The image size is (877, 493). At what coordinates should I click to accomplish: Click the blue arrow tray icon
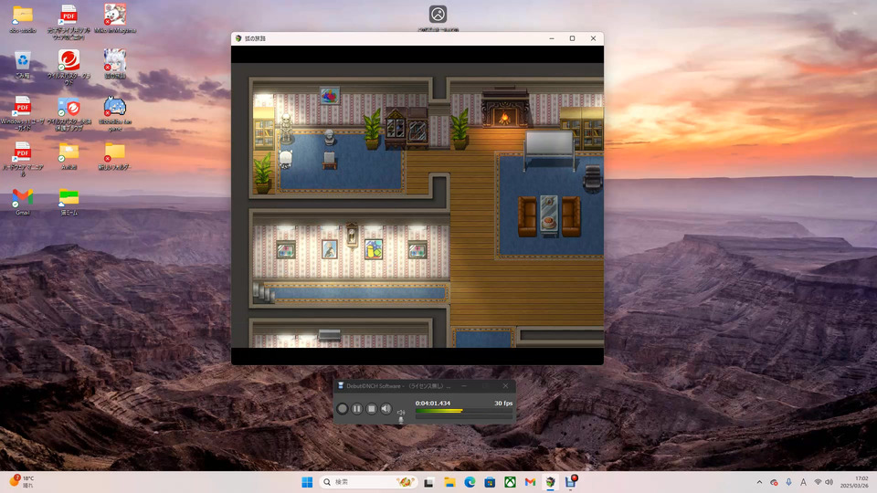coord(788,482)
